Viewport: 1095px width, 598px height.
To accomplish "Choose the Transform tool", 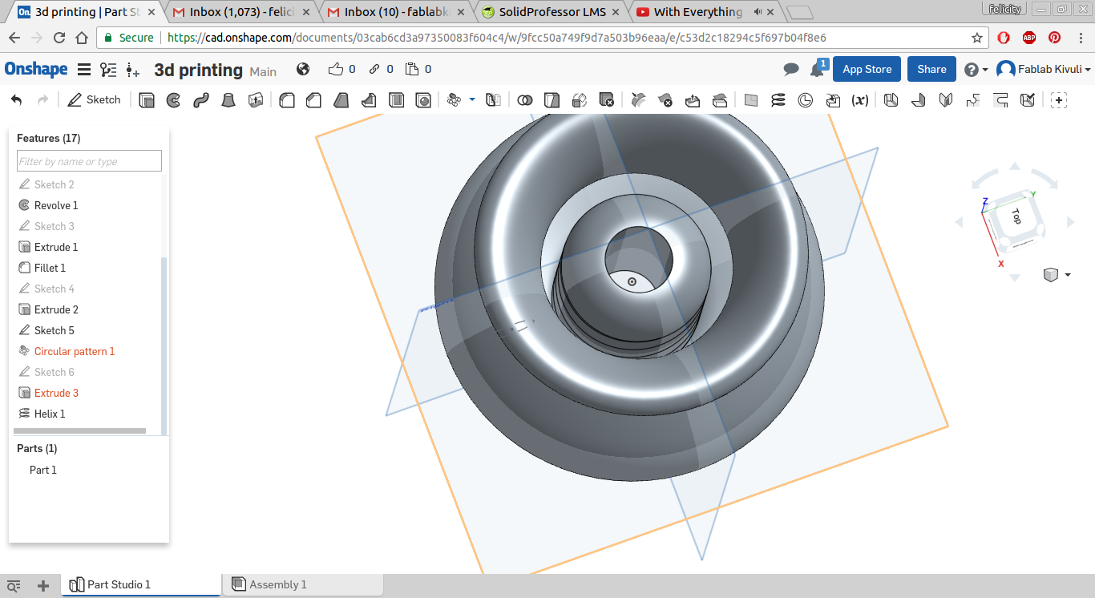I will coord(580,100).
